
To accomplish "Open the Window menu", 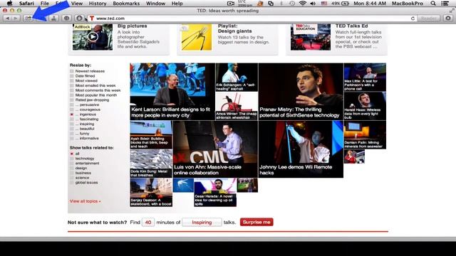I will (155, 4).
